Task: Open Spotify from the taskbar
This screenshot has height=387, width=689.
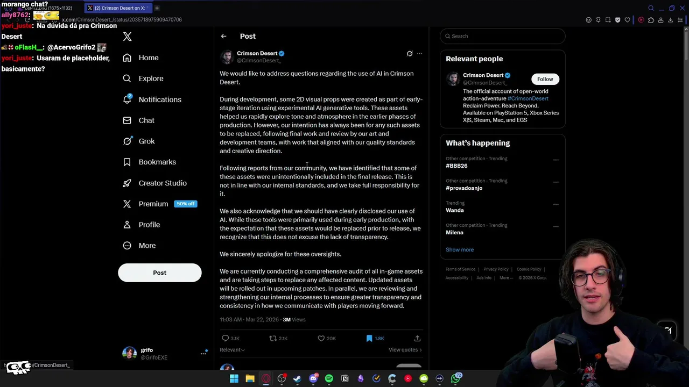Action: coord(329,378)
